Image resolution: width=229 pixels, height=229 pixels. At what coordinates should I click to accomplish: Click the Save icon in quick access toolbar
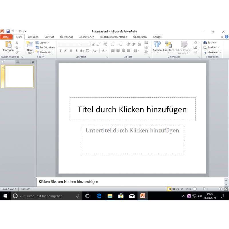click(x=8, y=31)
